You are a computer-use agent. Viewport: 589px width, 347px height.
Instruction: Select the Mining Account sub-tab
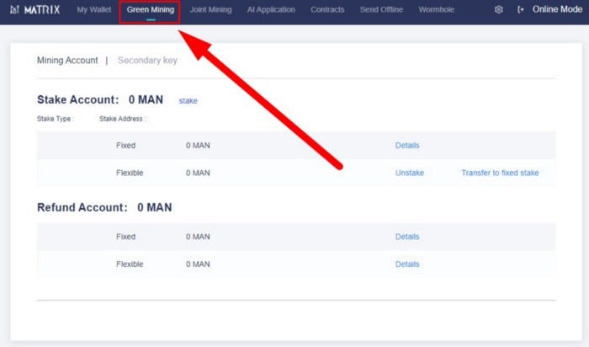coord(67,60)
